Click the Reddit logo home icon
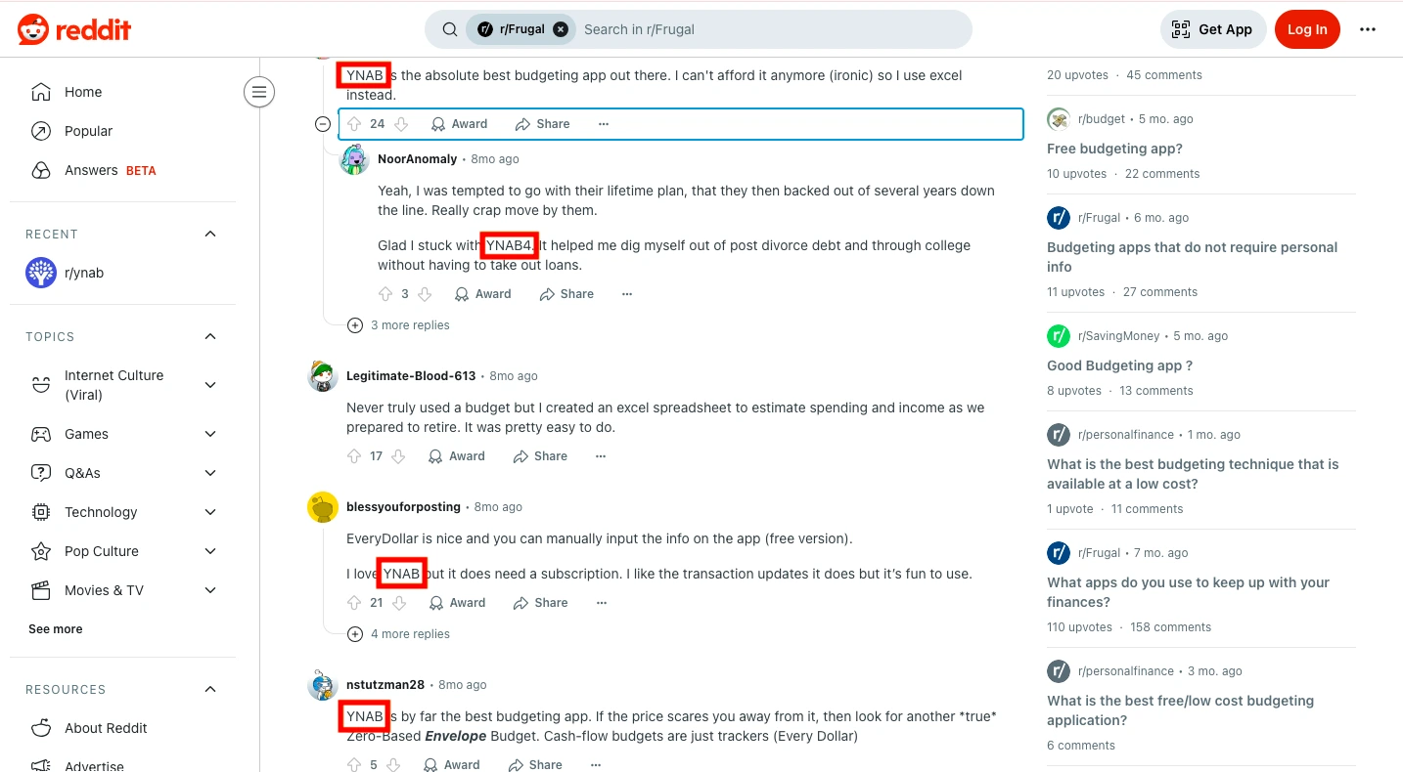This screenshot has width=1403, height=772. click(74, 29)
